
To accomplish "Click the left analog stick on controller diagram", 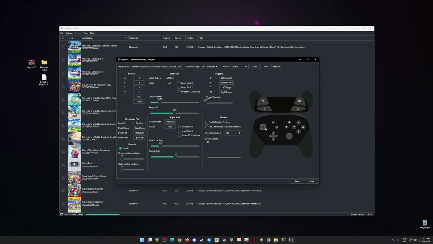I will (x=263, y=127).
